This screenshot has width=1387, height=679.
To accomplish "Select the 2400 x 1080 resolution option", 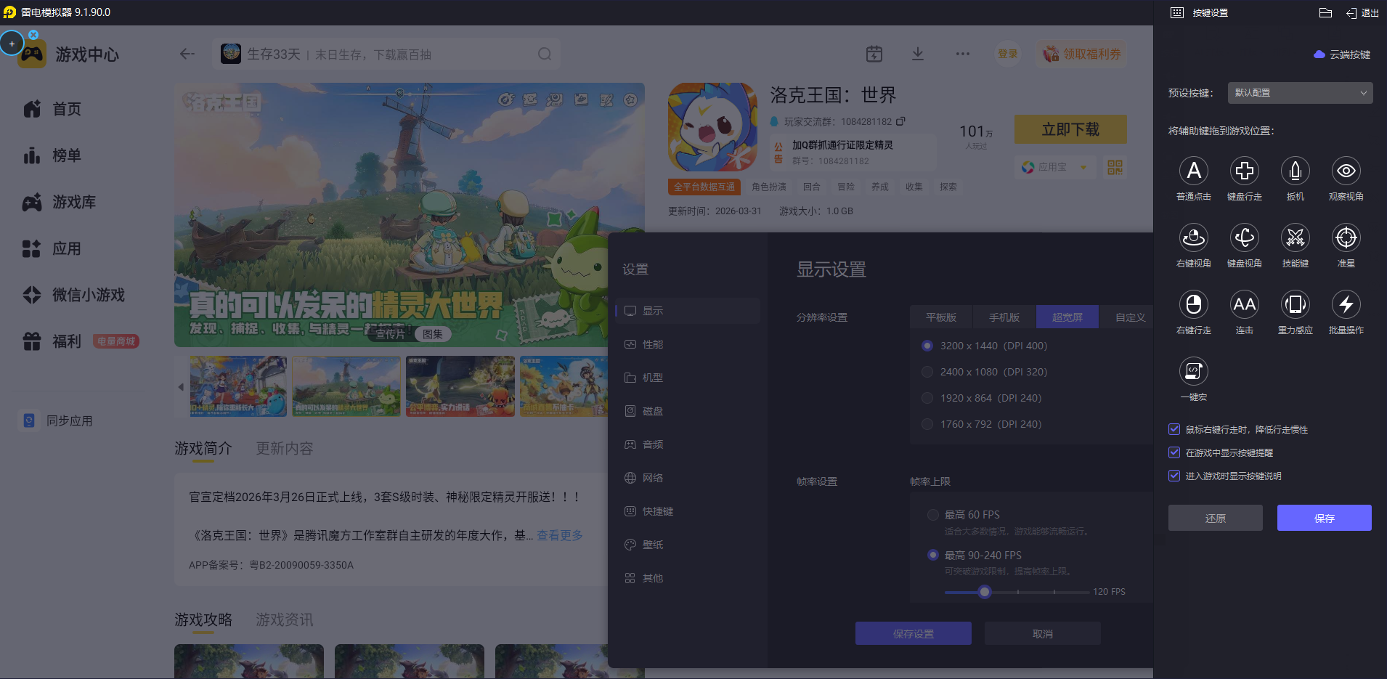I will click(x=927, y=372).
